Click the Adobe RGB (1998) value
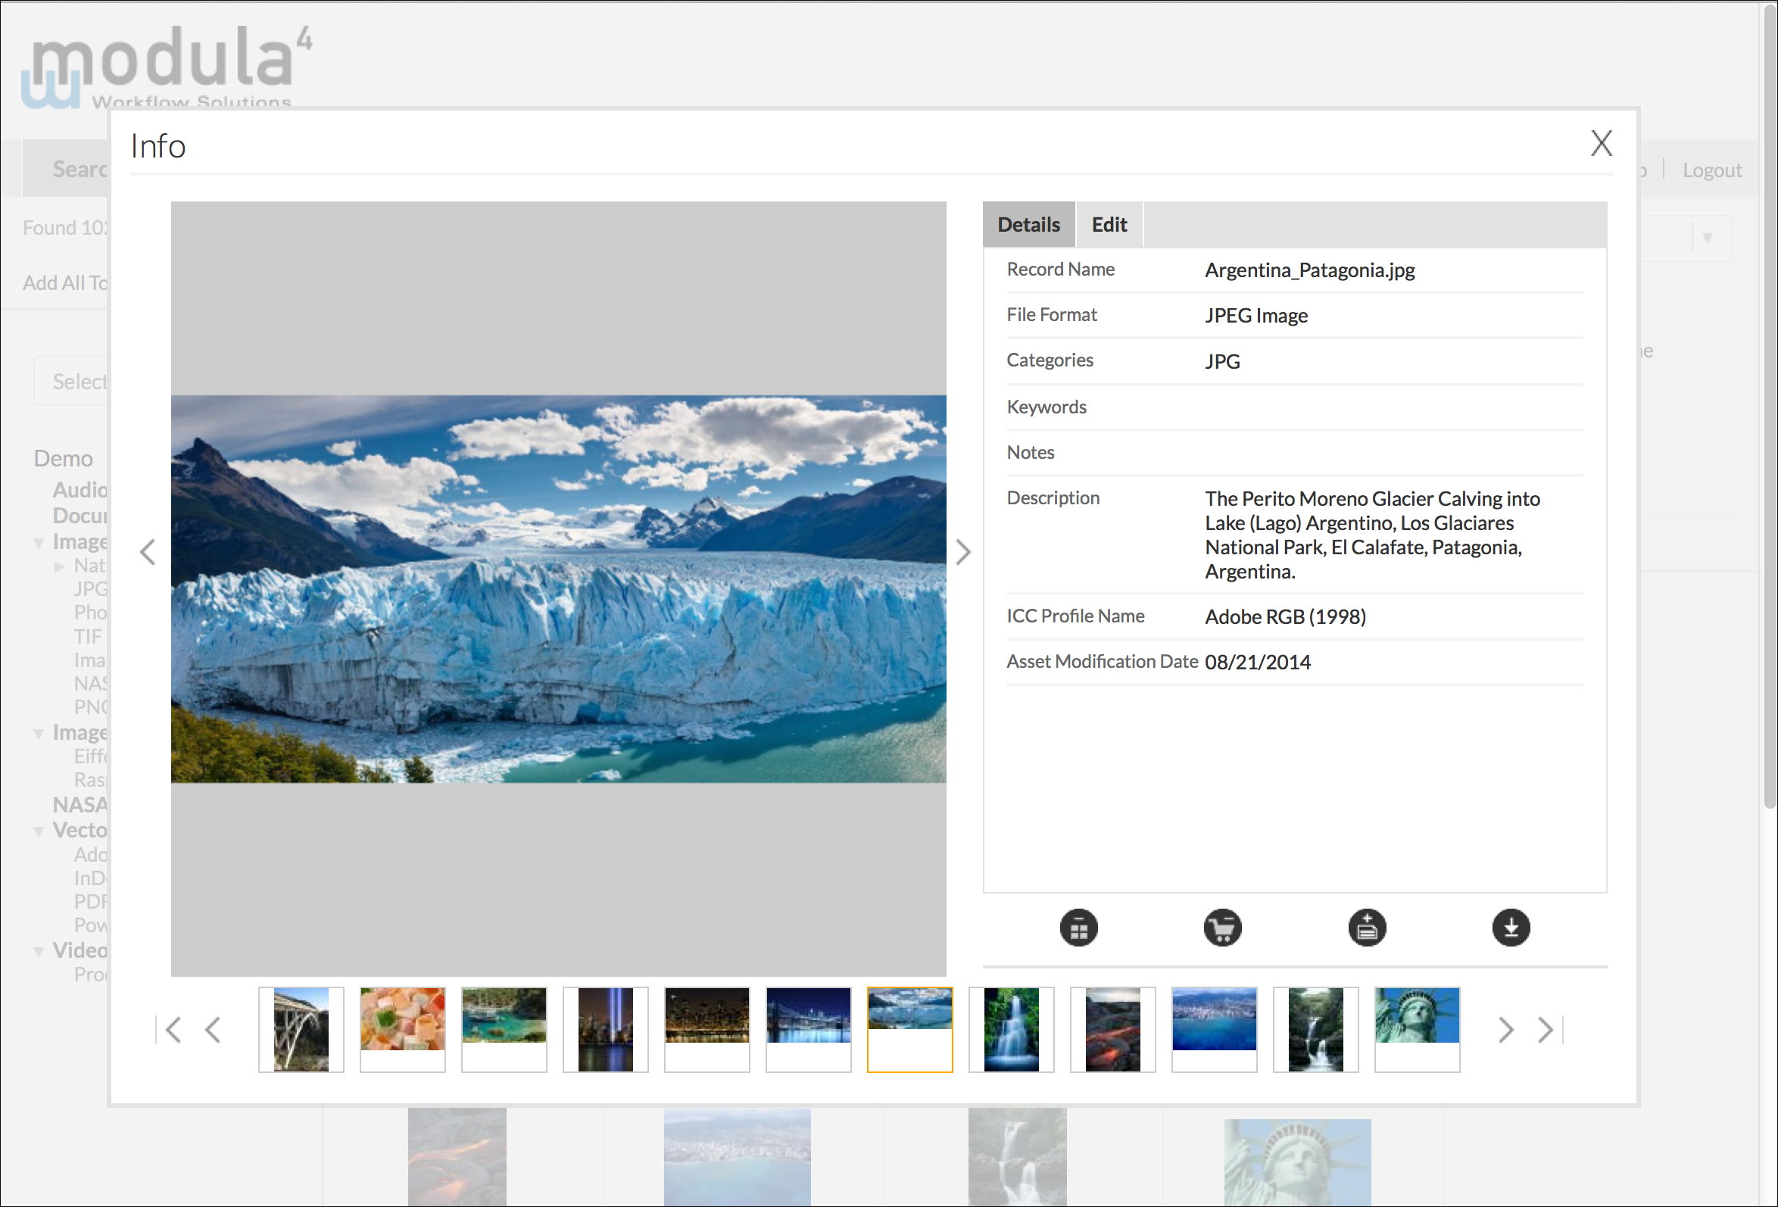Viewport: 1778px width, 1207px height. [1284, 616]
